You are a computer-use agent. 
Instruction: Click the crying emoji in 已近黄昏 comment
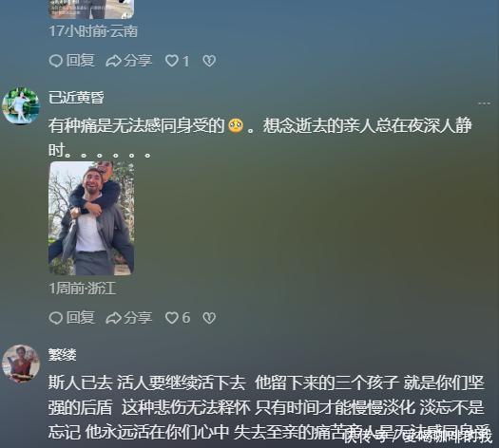[x=236, y=126]
